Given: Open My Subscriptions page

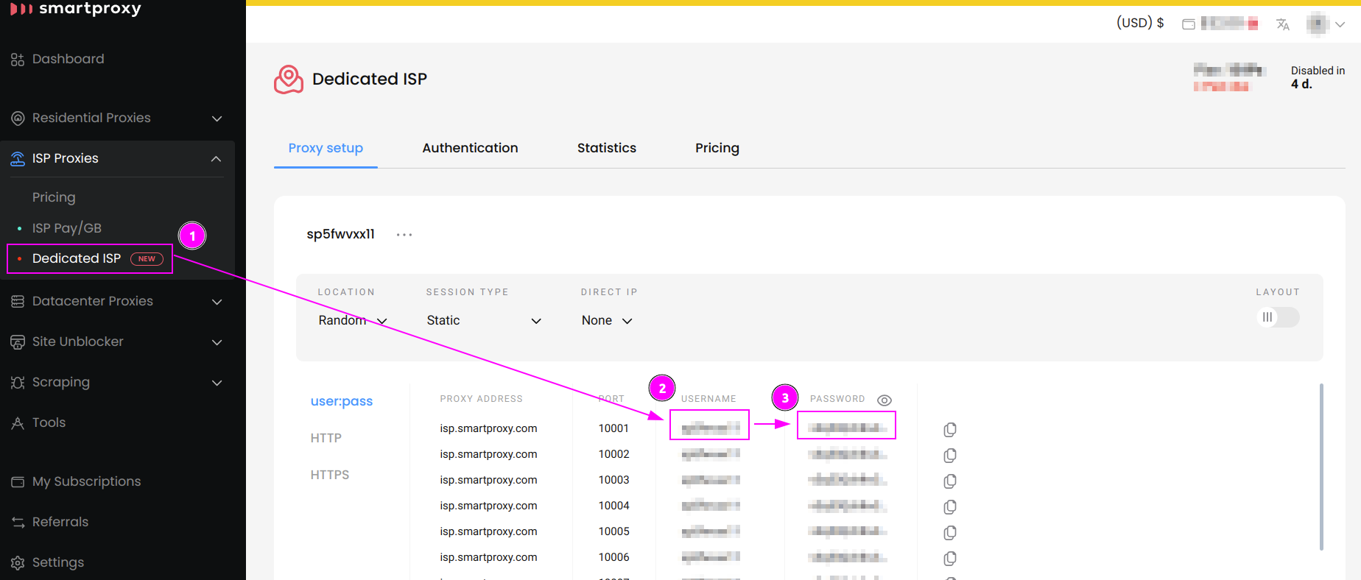Looking at the screenshot, I should coord(86,481).
